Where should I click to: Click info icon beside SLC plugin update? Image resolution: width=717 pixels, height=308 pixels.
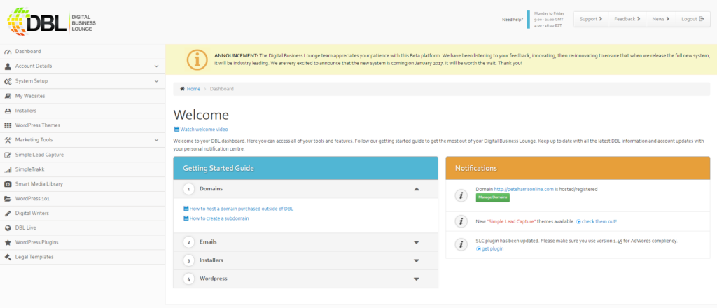(x=461, y=244)
